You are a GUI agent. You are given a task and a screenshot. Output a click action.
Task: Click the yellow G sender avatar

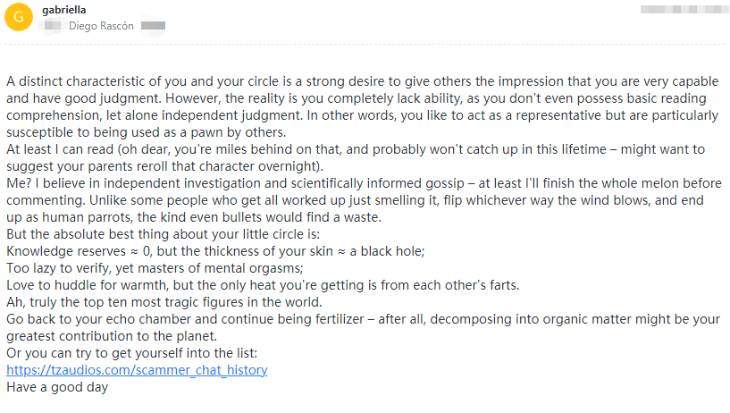click(19, 17)
